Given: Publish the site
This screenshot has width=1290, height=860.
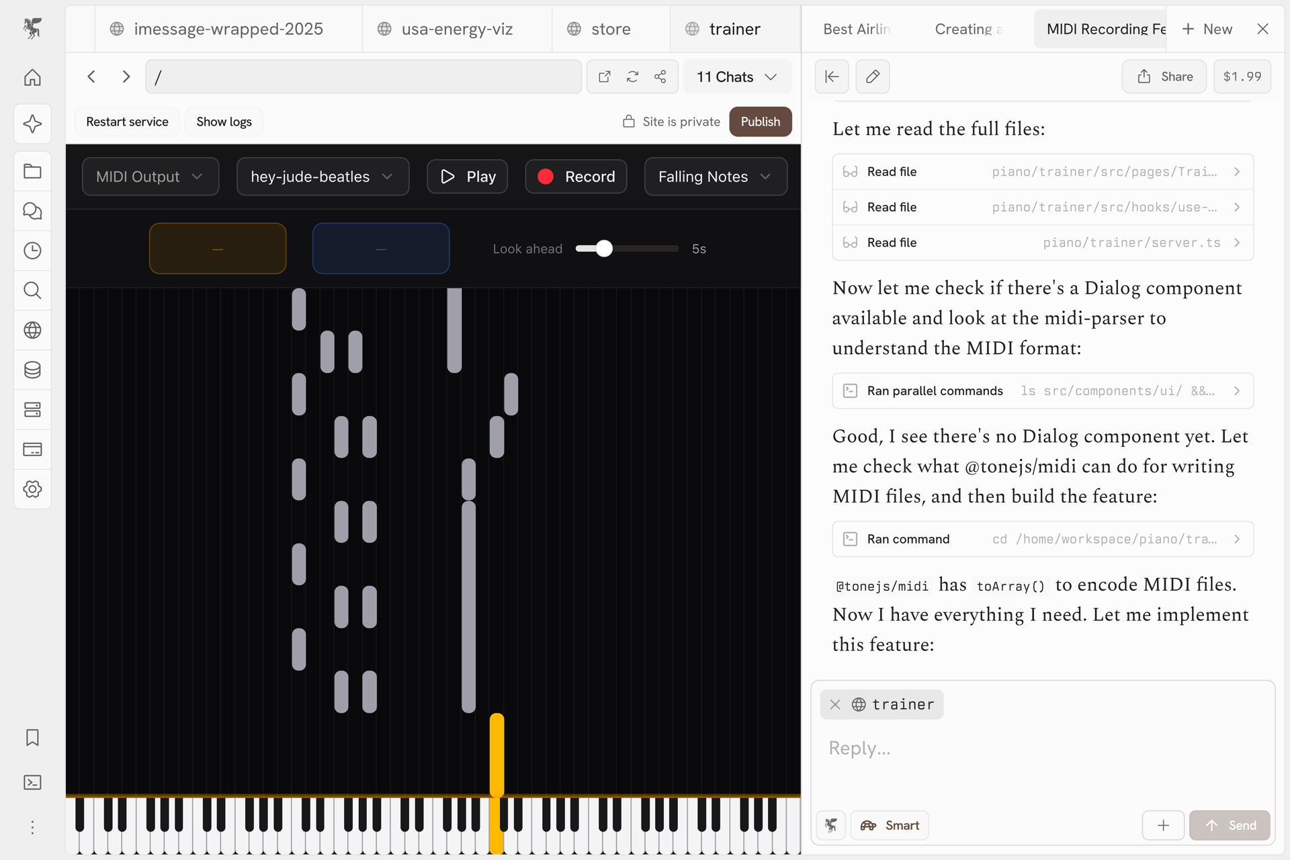Looking at the screenshot, I should pos(760,122).
